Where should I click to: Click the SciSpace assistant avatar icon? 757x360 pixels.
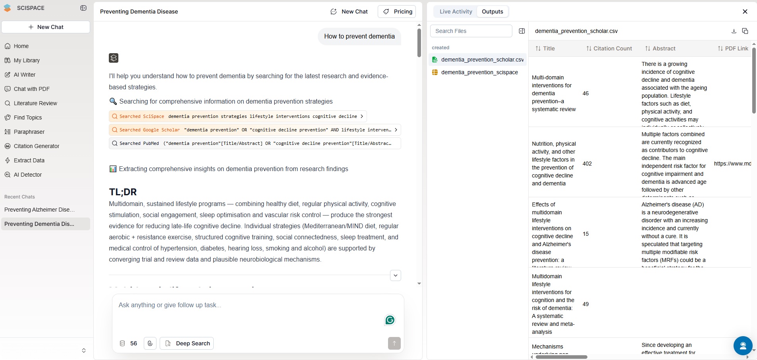click(114, 58)
